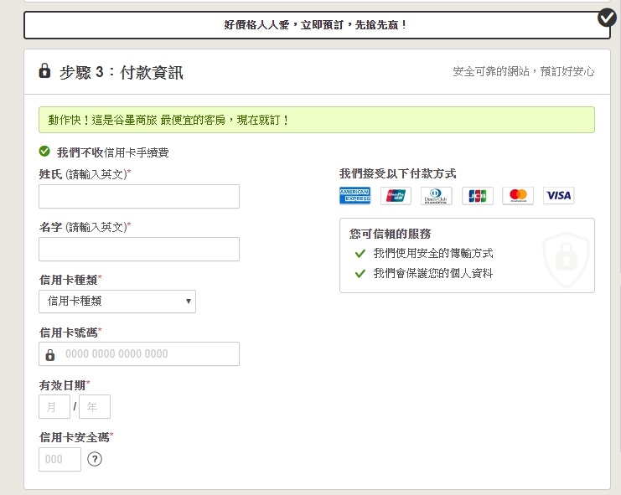Click the 名字 first name input field

[139, 250]
